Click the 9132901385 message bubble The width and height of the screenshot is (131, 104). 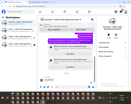click(x=49, y=80)
